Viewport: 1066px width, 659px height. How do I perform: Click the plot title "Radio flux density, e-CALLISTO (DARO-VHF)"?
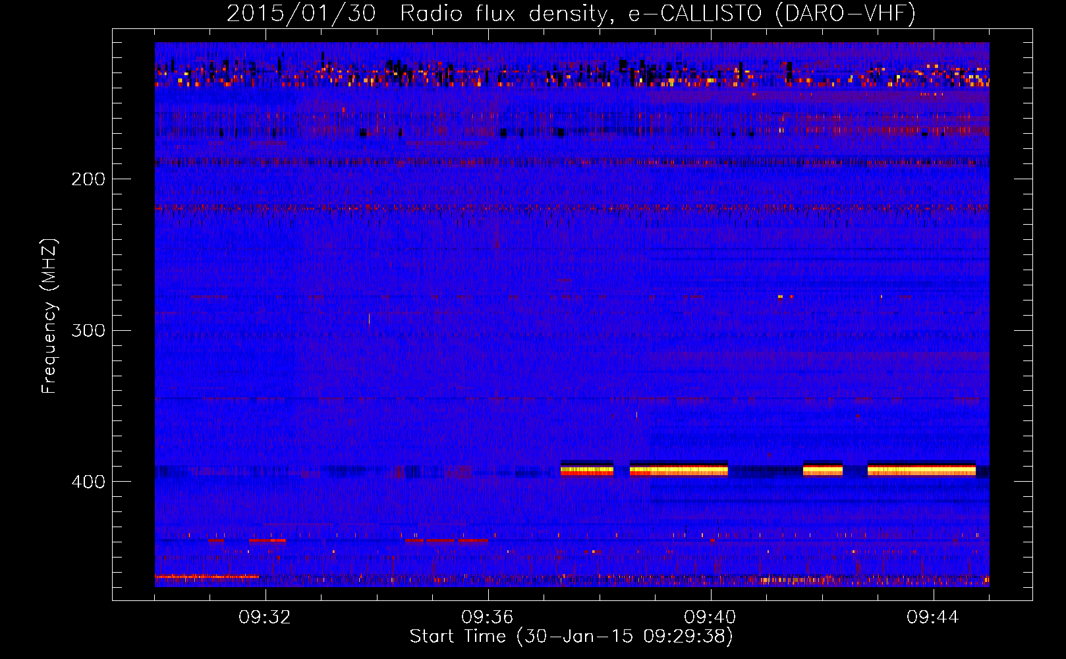(x=658, y=13)
